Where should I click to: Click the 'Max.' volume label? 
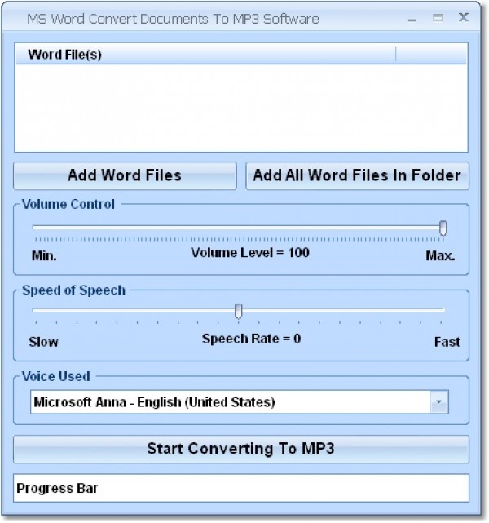pos(440,256)
